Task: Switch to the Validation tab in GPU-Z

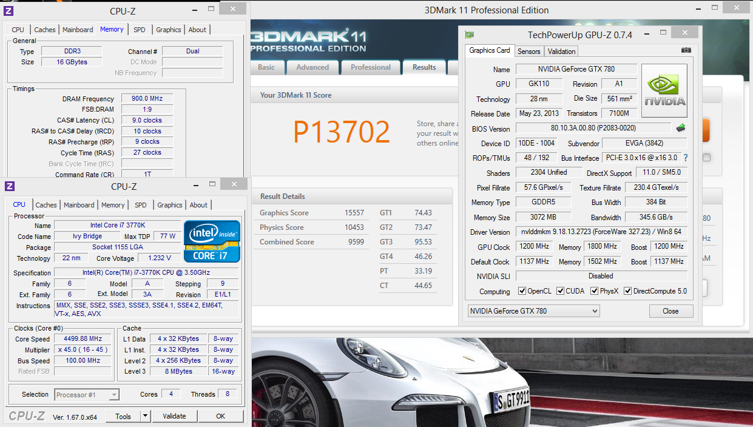Action: click(561, 52)
